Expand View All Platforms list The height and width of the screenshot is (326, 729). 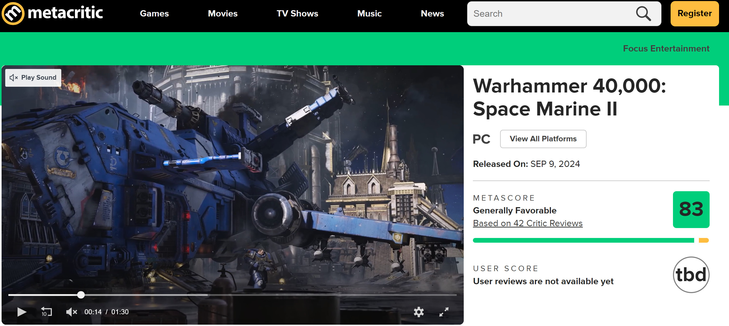[543, 139]
